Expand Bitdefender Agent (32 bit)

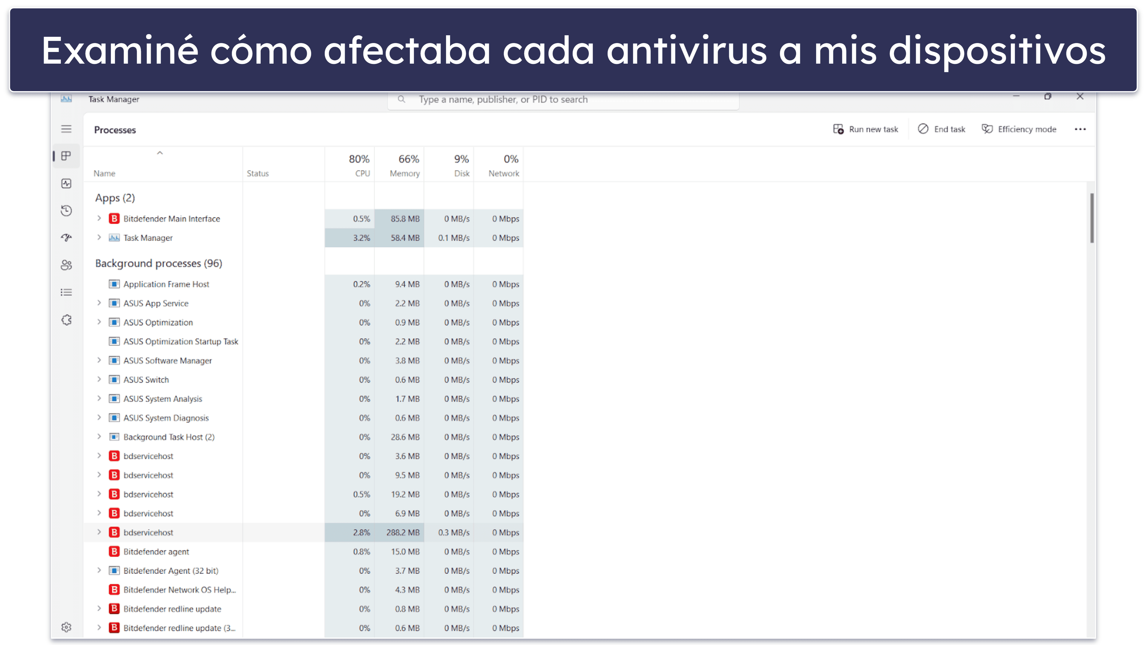click(99, 571)
